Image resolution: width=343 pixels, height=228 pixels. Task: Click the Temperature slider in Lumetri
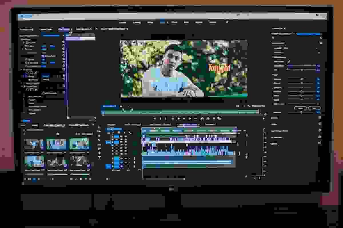coord(302,66)
